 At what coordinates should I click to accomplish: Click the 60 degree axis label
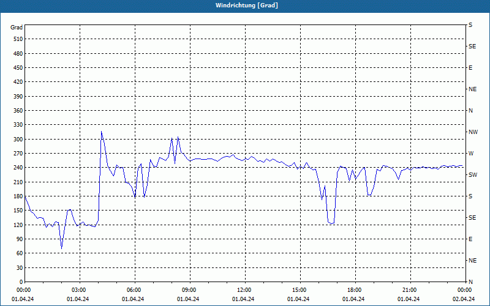point(20,253)
